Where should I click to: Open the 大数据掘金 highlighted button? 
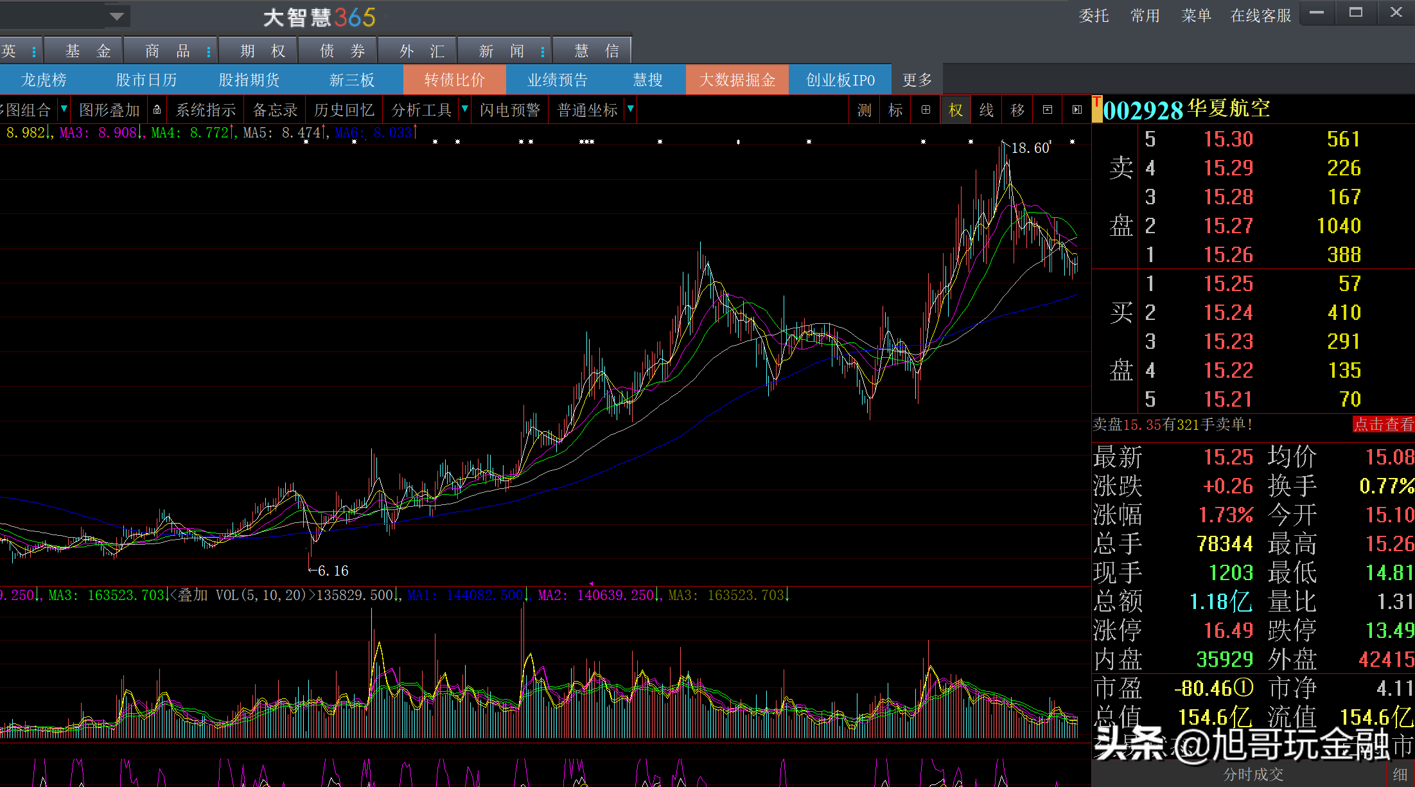click(x=737, y=80)
